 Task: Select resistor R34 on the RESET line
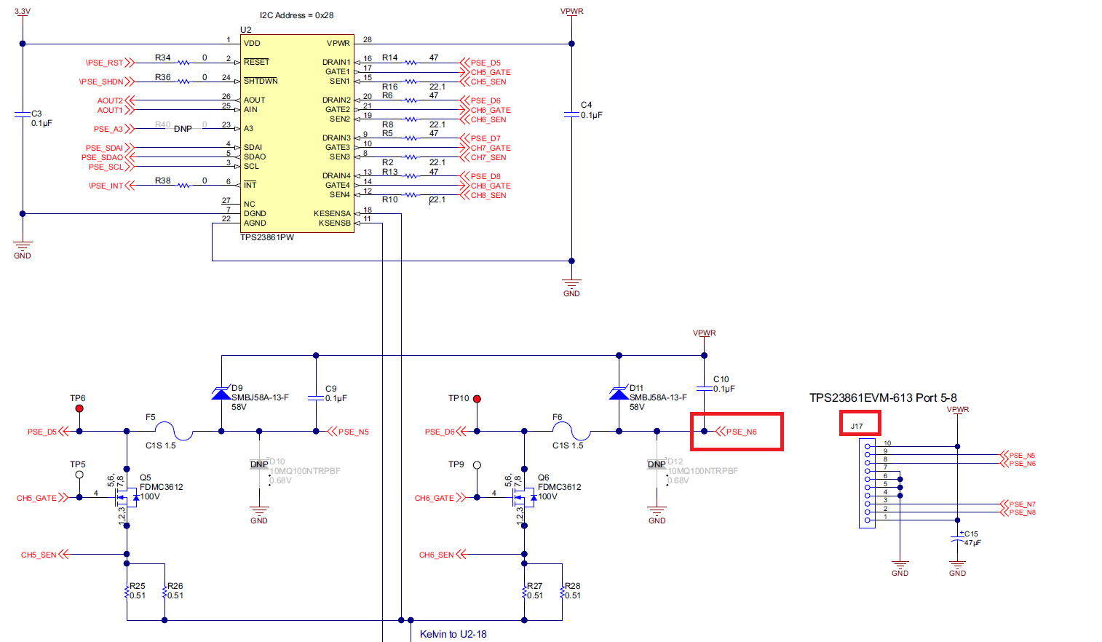tap(184, 63)
